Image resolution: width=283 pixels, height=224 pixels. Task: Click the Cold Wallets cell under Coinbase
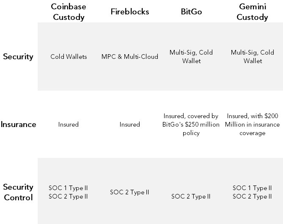[x=69, y=56]
